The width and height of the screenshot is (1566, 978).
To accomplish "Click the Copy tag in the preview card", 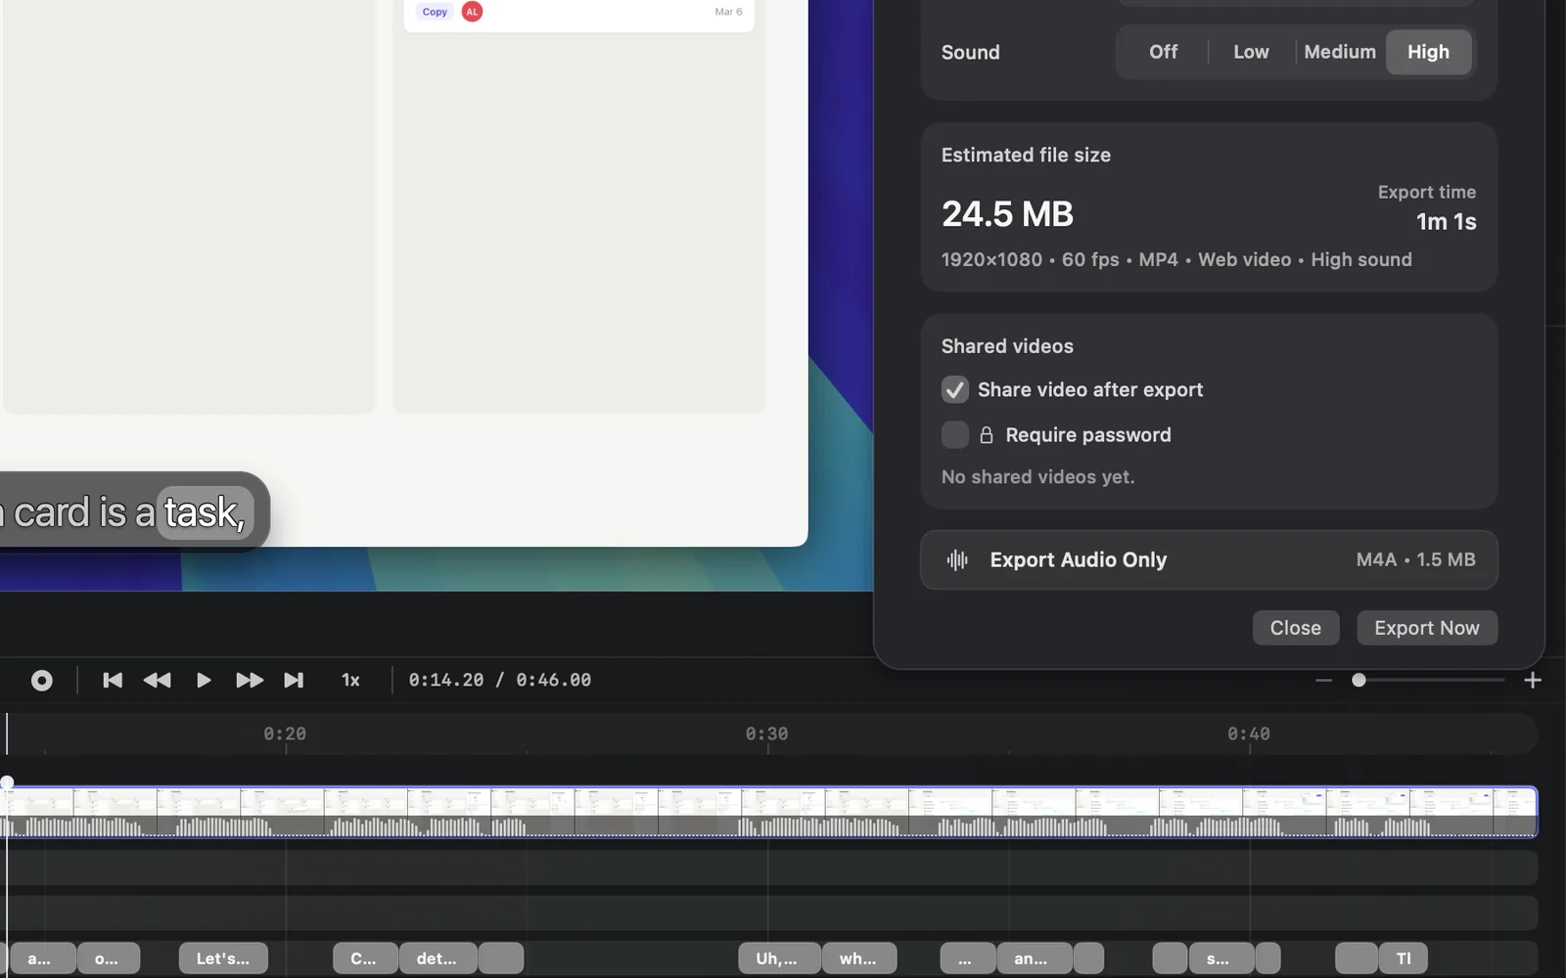I will [x=435, y=12].
